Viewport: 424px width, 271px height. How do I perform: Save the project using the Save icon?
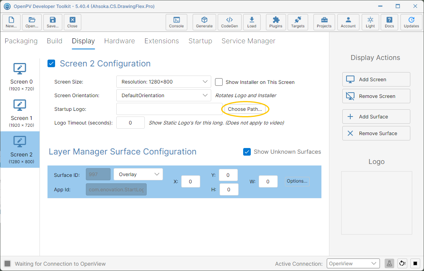pyautogui.click(x=53, y=22)
